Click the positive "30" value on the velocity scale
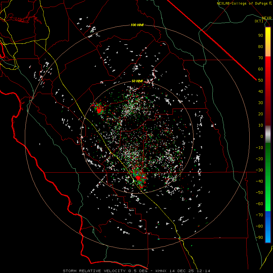The width and height of the screenshot is (273, 273). pos(261,103)
